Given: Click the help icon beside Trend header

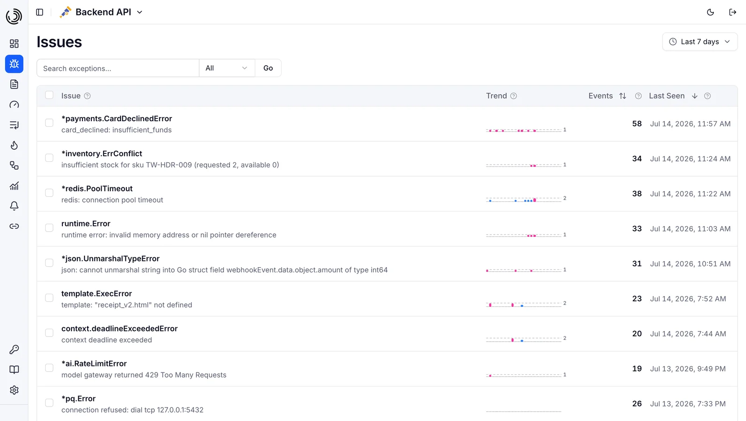Looking at the screenshot, I should tap(514, 96).
